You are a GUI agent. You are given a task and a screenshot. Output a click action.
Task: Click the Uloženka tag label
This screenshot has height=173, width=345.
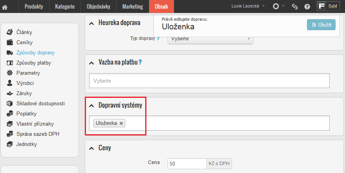click(106, 123)
